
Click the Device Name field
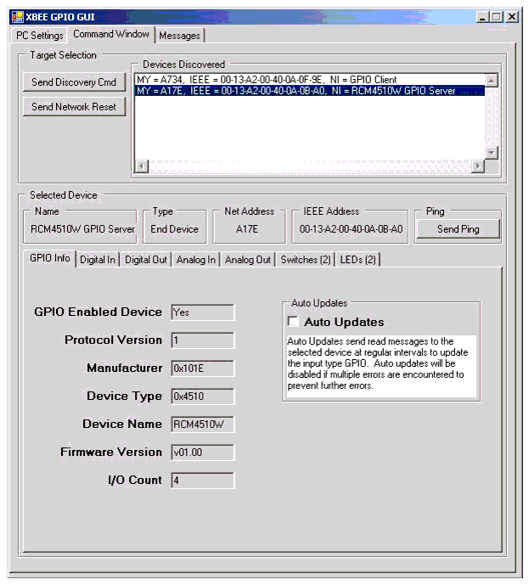click(202, 425)
